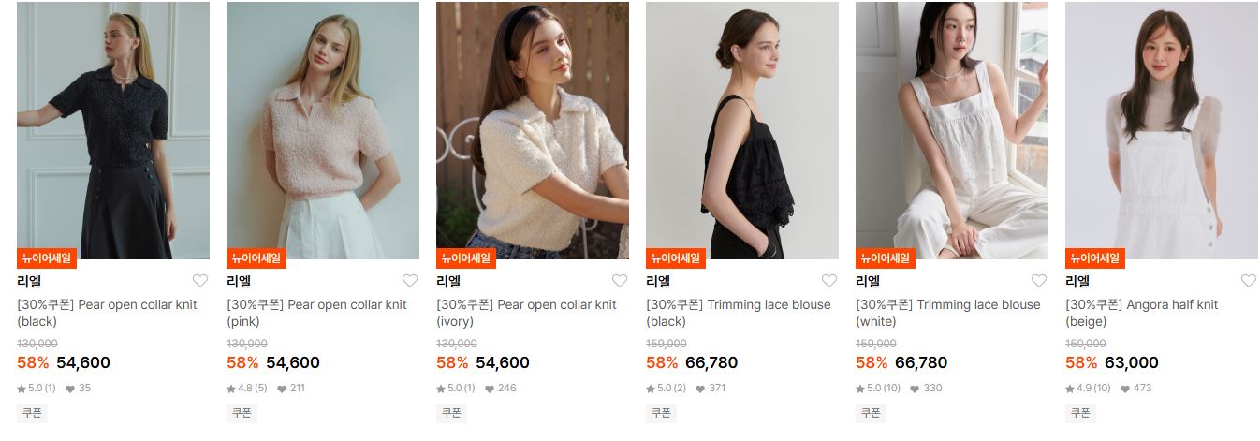Click 쿠폰 badge under black Pear knit

pyautogui.click(x=32, y=413)
